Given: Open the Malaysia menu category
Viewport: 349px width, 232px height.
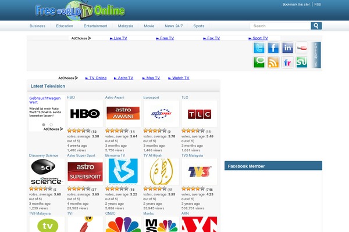Looking at the screenshot, I should click(126, 26).
